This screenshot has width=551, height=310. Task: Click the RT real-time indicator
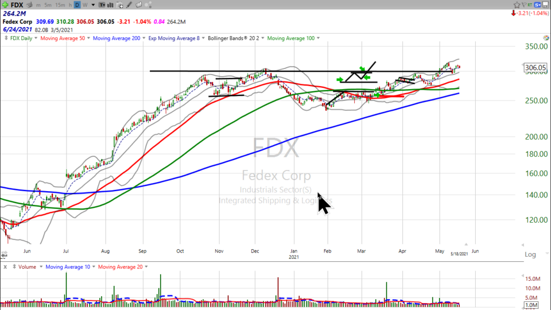click(x=530, y=5)
